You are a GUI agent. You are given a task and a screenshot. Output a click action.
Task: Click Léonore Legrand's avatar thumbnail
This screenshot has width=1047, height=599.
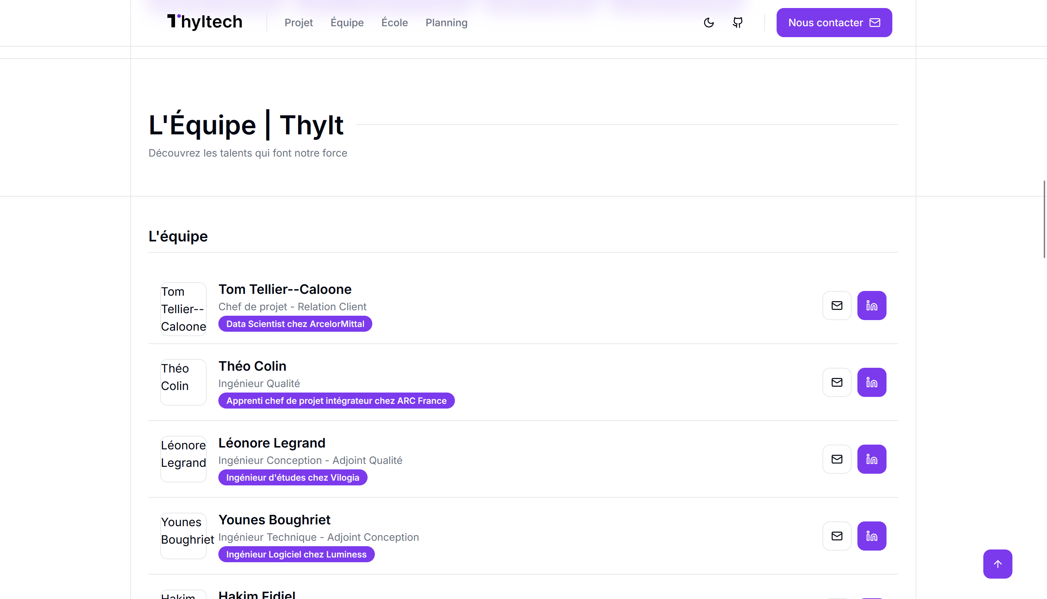183,459
